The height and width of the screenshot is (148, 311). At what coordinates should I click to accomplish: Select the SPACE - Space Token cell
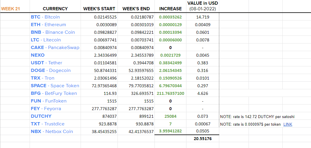[55, 86]
